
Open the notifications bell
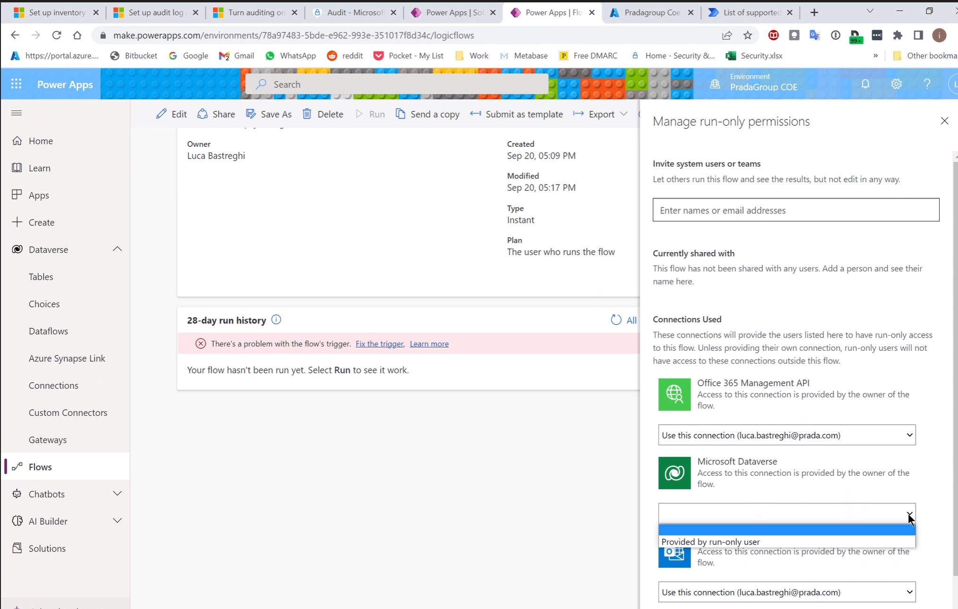866,84
